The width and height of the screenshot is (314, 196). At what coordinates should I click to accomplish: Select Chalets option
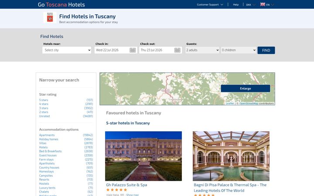pyautogui.click(x=44, y=192)
